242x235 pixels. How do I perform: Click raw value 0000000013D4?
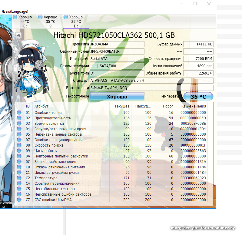point(193,129)
